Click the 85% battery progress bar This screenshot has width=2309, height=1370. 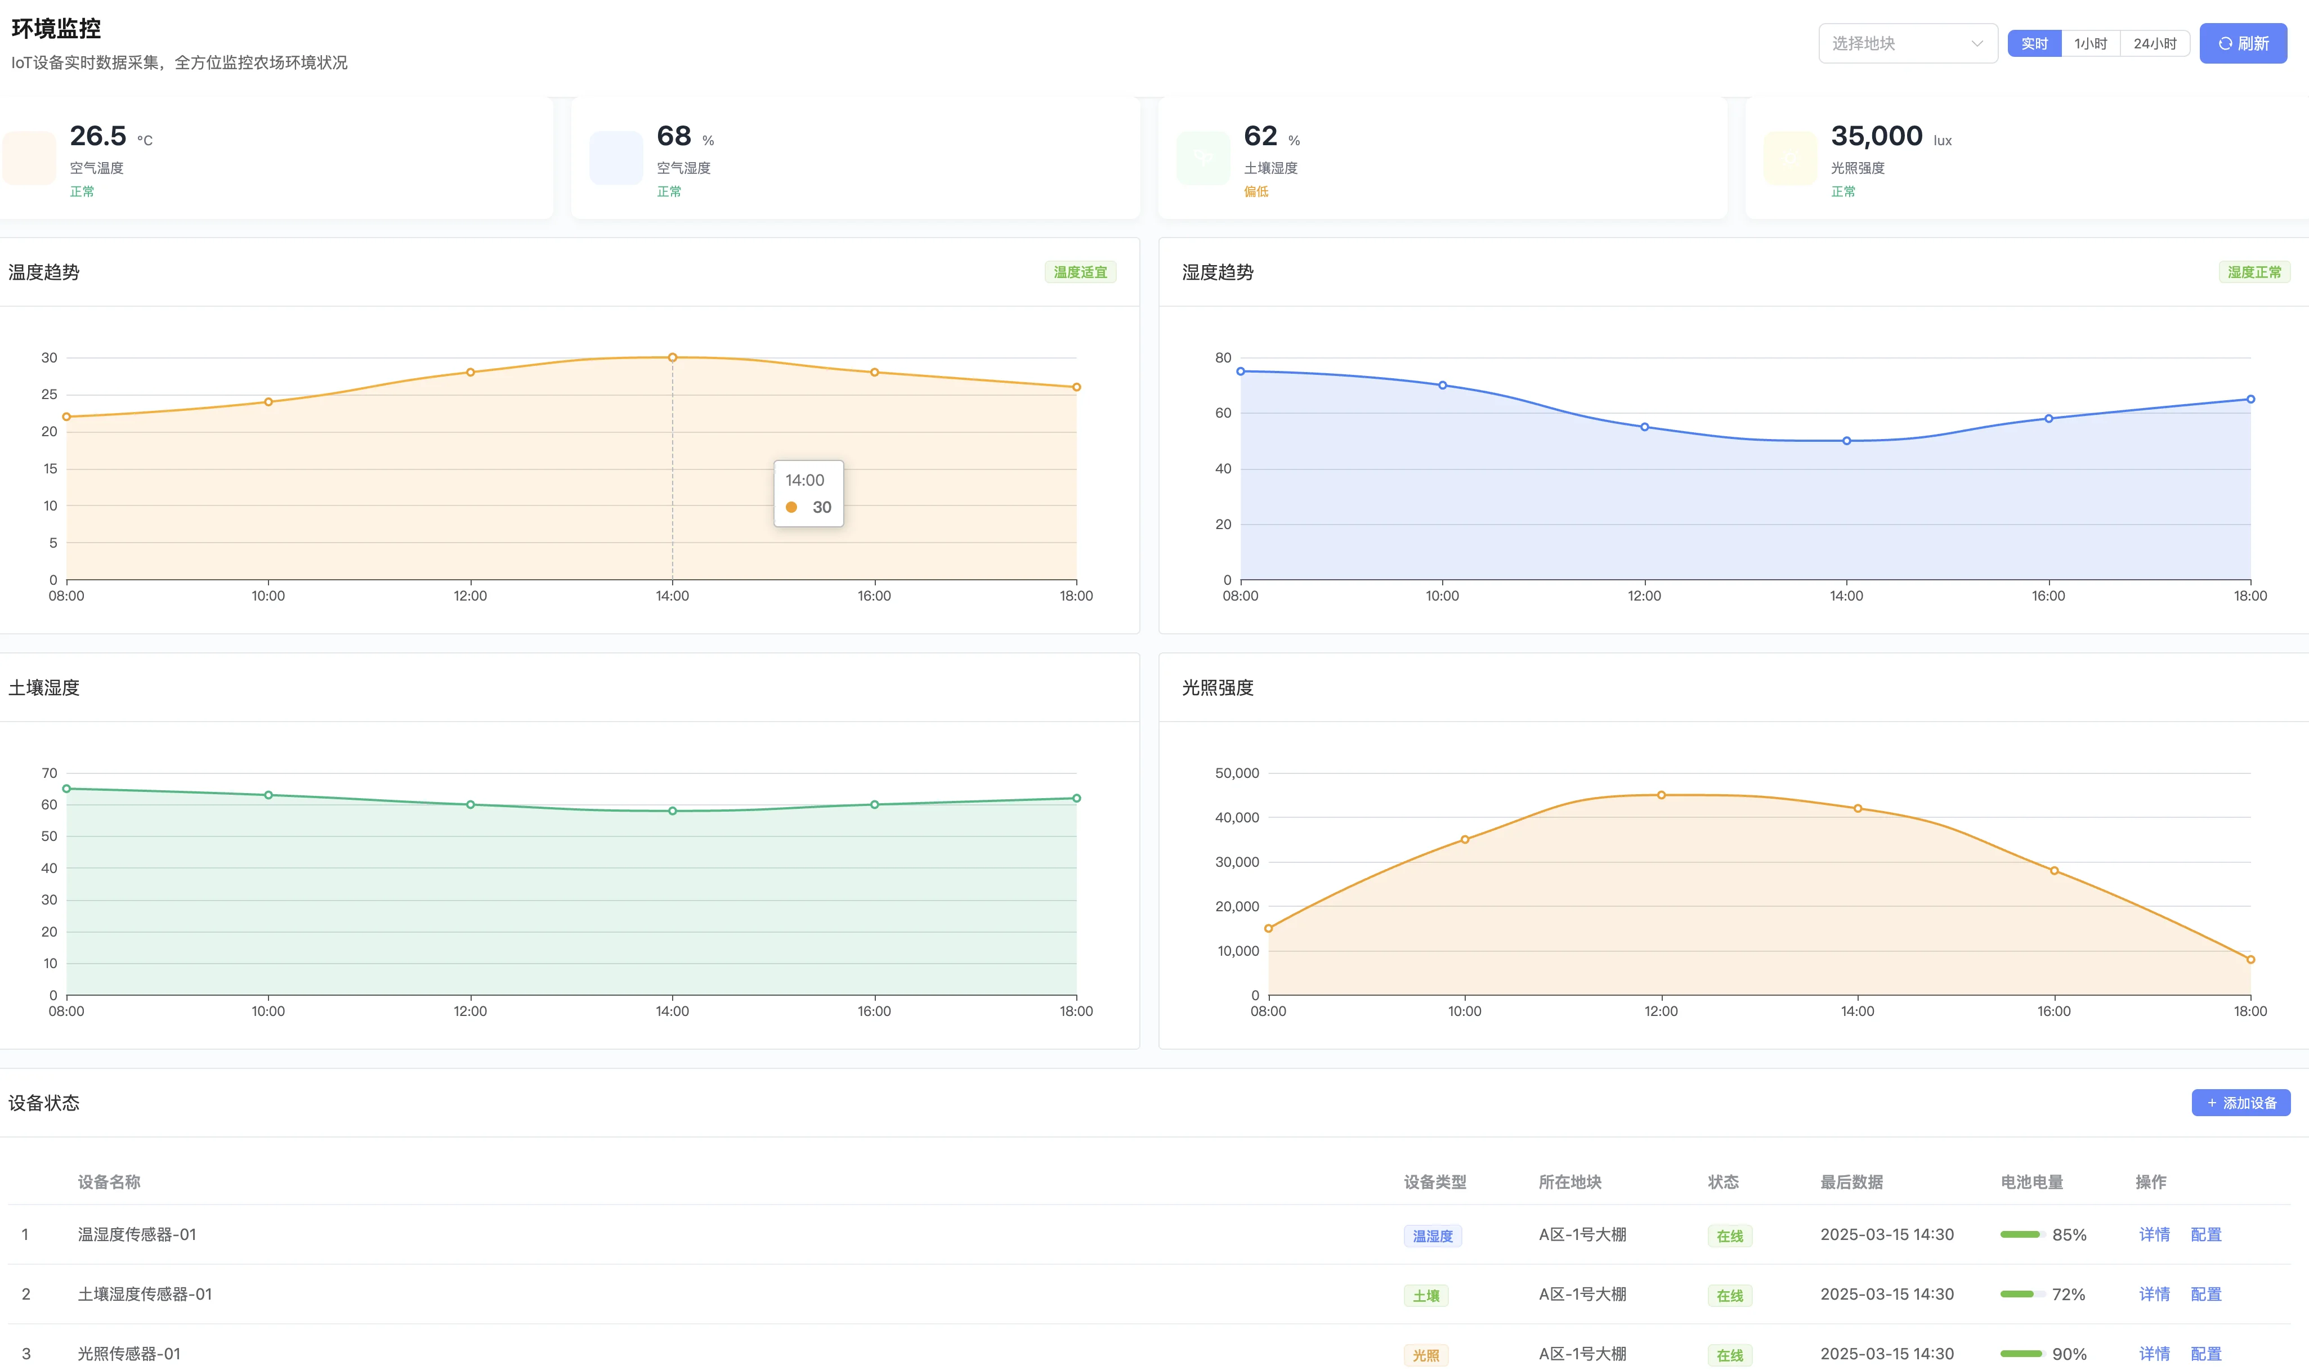pyautogui.click(x=2022, y=1234)
